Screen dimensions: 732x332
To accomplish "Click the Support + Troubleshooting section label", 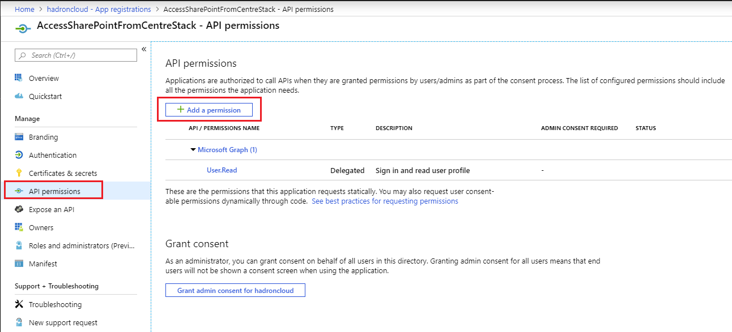I will [x=57, y=286].
